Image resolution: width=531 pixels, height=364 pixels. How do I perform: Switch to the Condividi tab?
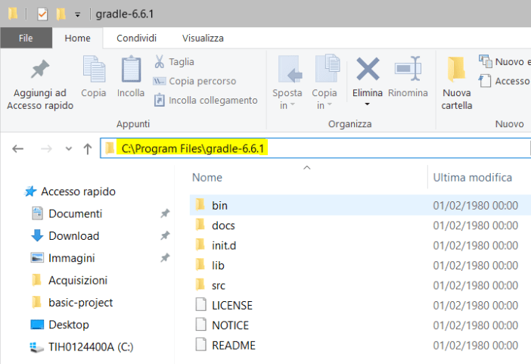pyautogui.click(x=136, y=38)
